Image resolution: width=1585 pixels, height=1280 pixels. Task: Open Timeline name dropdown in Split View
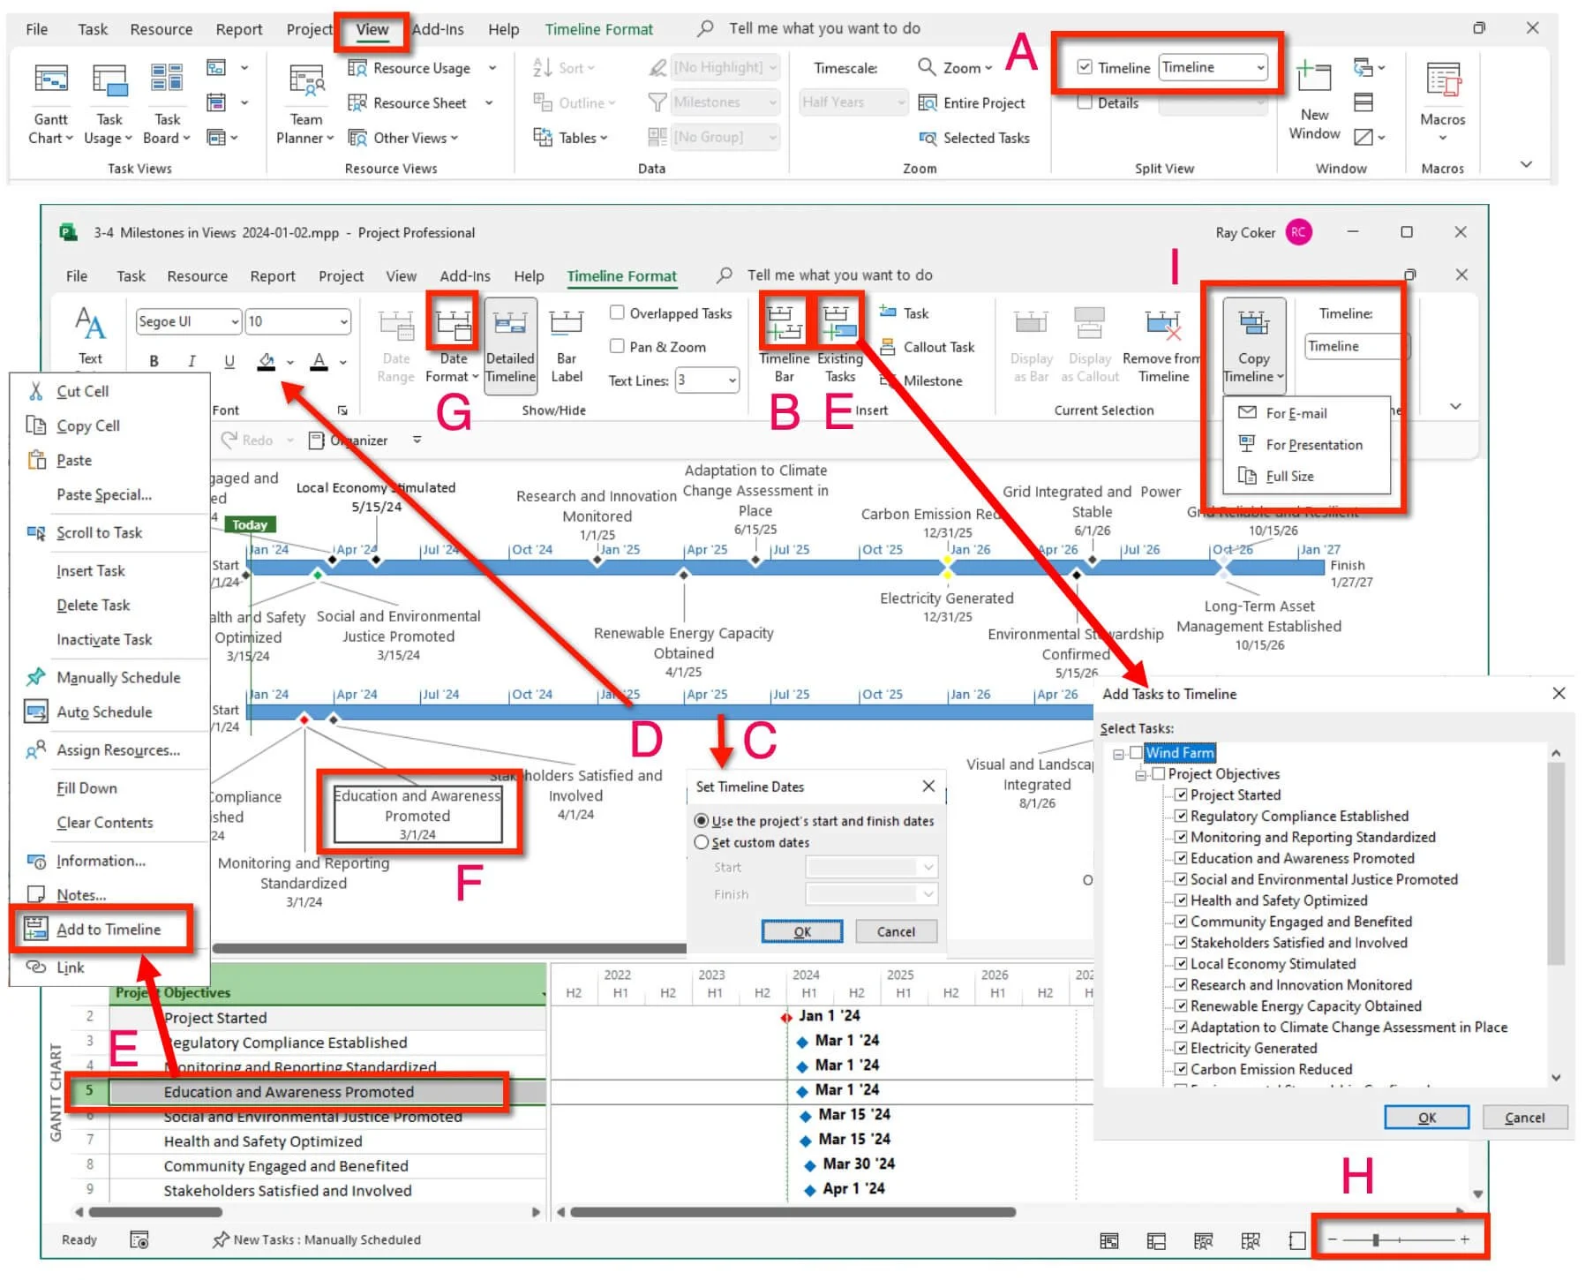pos(1260,67)
